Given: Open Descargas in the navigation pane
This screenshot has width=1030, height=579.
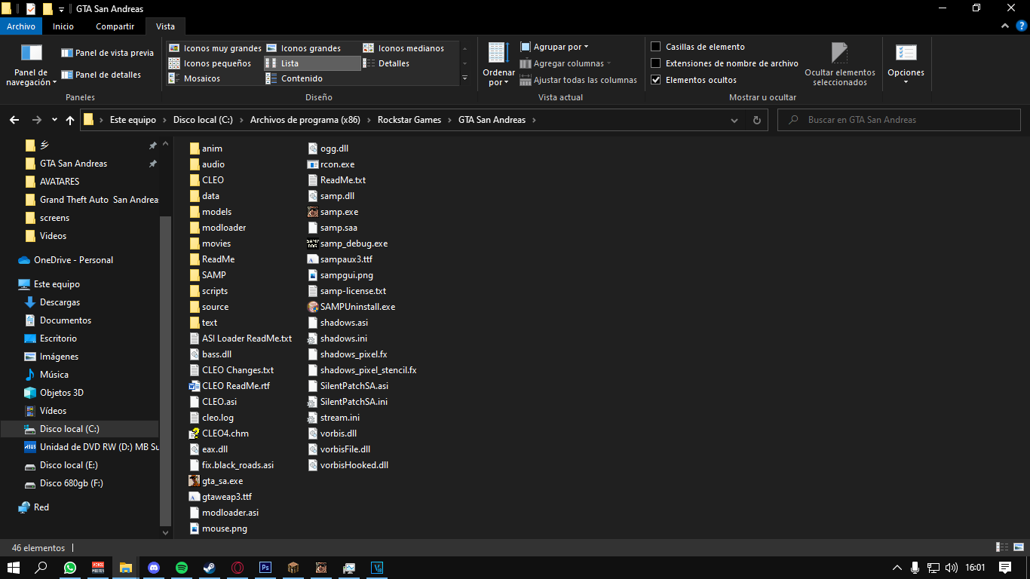Looking at the screenshot, I should (x=60, y=302).
